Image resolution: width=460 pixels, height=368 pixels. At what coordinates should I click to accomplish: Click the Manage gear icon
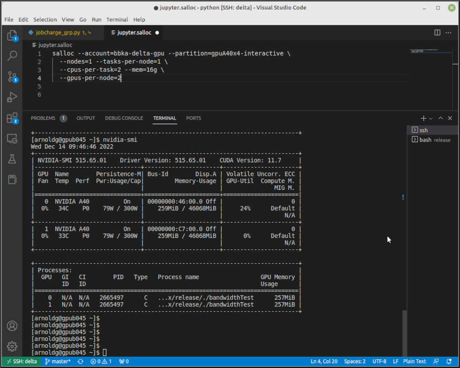(x=12, y=346)
